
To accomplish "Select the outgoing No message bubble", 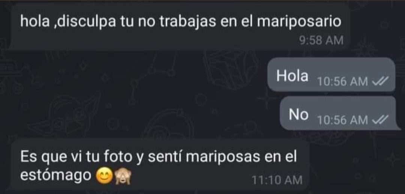I will point(338,113).
